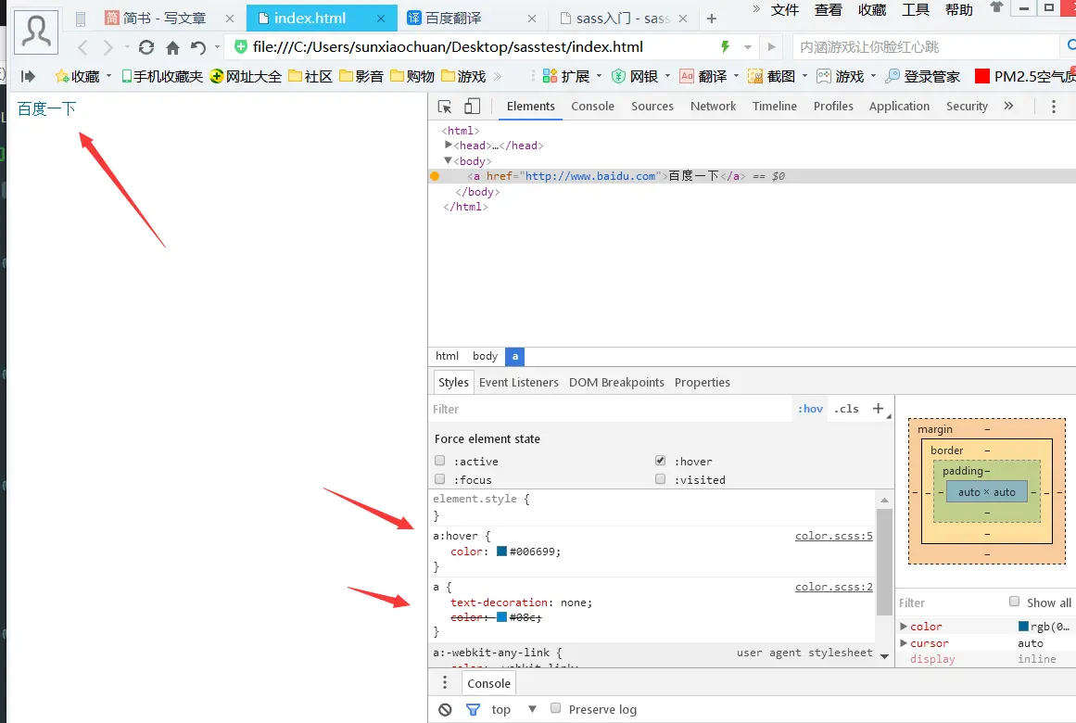Open the console drawer three-dot menu

[445, 682]
